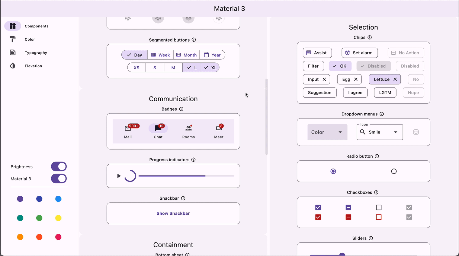Select the Week segment

[160, 55]
